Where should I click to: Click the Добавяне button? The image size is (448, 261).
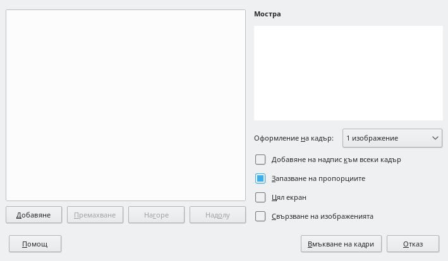(34, 215)
